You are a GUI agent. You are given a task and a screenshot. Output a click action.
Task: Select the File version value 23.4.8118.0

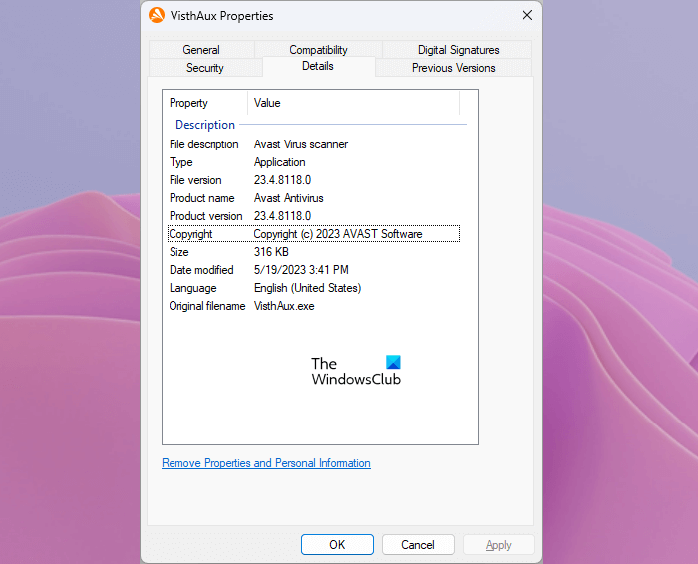click(x=282, y=180)
